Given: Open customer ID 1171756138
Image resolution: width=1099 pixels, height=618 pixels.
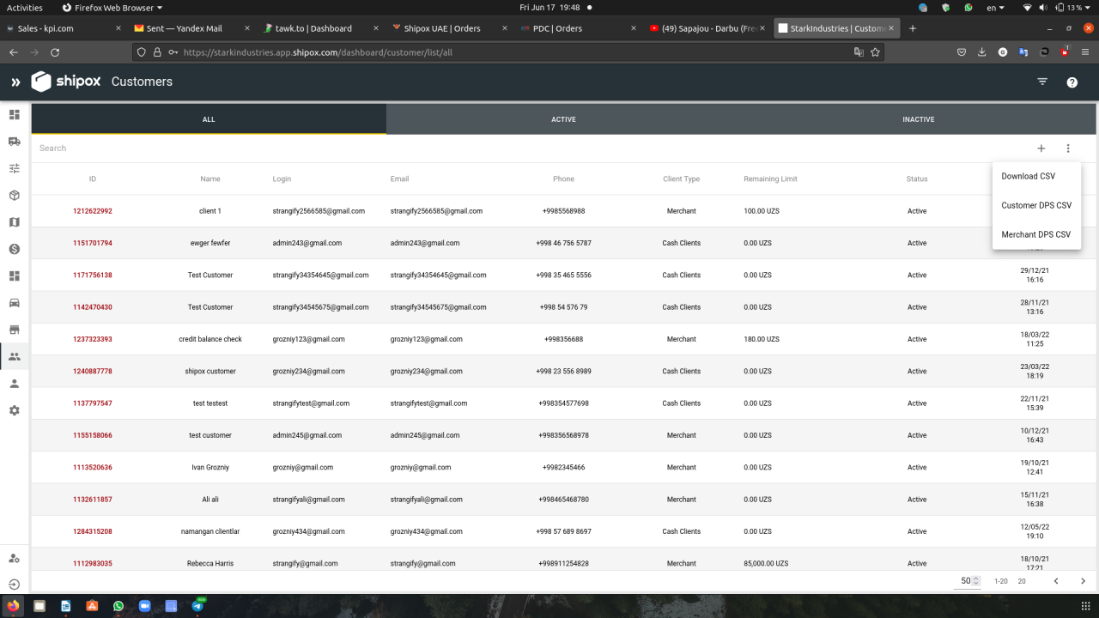Looking at the screenshot, I should [x=93, y=276].
